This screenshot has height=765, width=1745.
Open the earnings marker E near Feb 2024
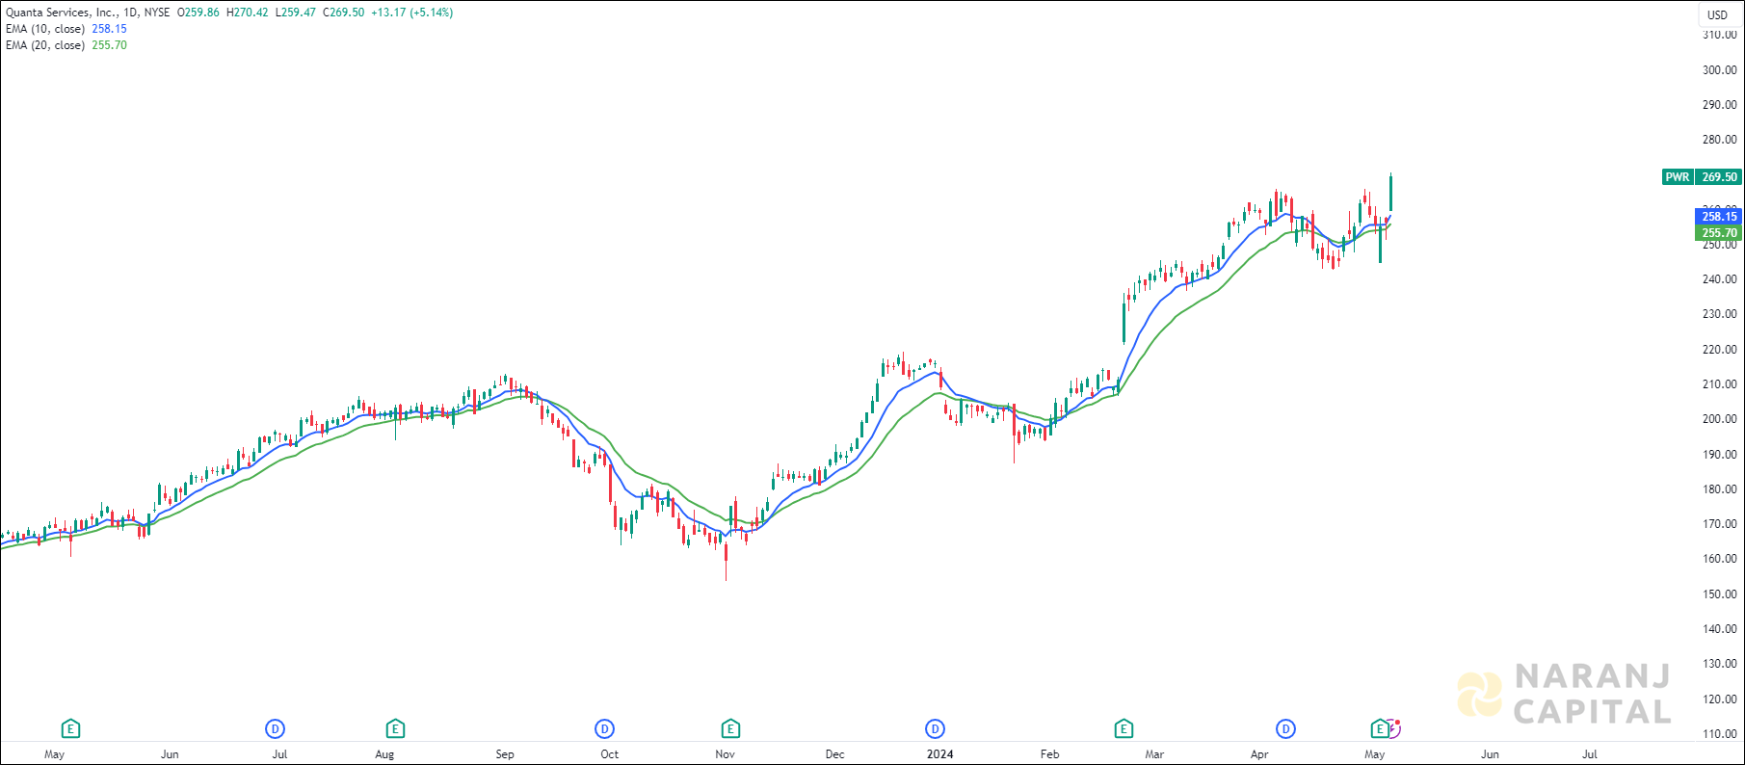pyautogui.click(x=1124, y=728)
